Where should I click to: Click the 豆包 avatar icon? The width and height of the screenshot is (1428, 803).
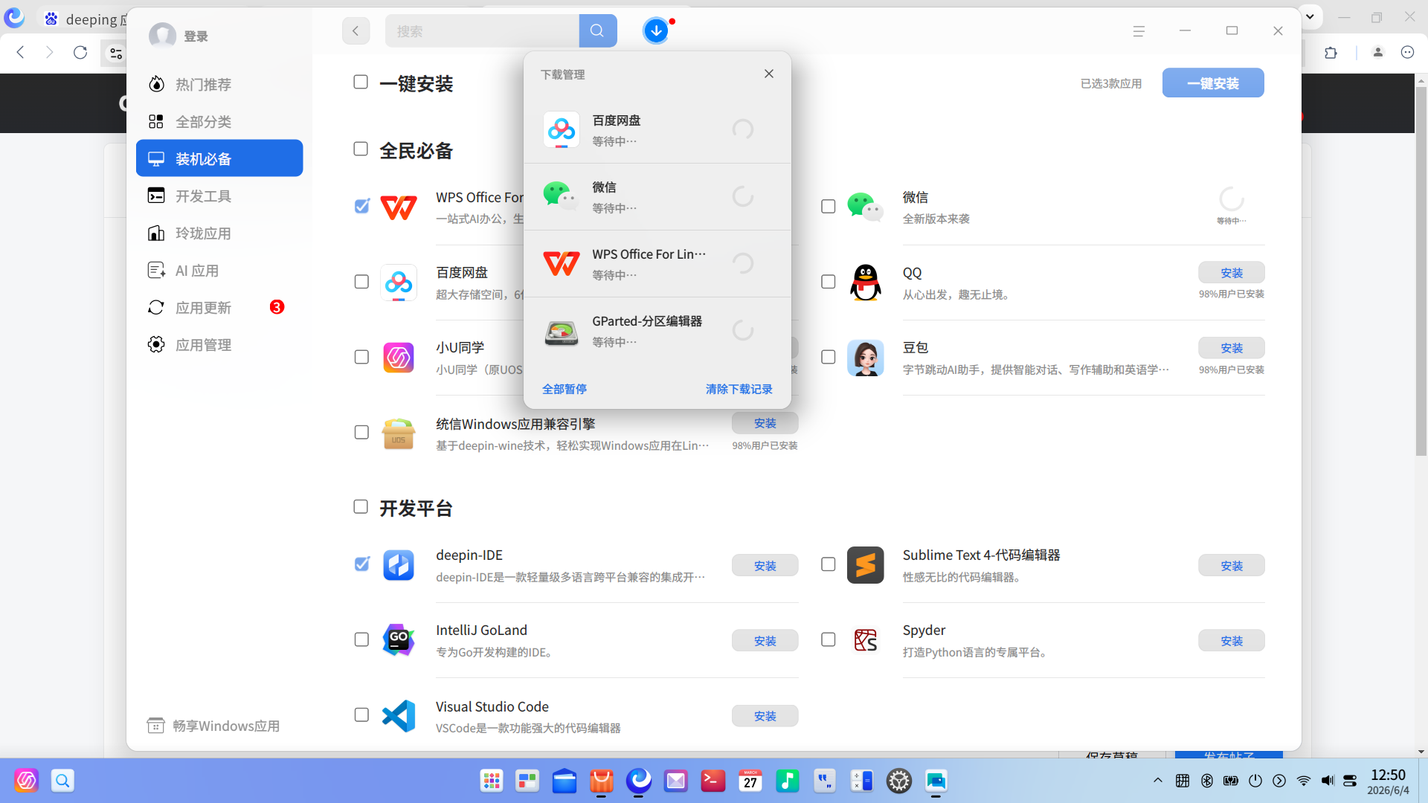point(866,358)
